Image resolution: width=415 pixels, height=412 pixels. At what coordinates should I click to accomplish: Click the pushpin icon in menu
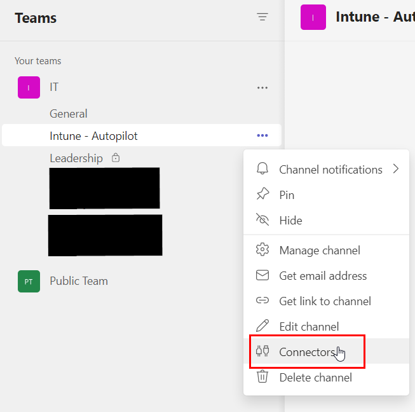[262, 195]
